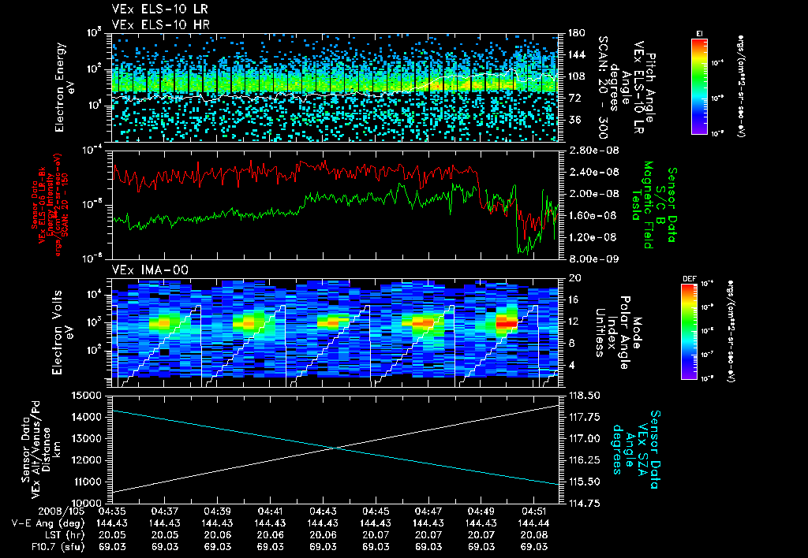Click the VEx IMA-00 panel label
The image size is (808, 558).
150,270
